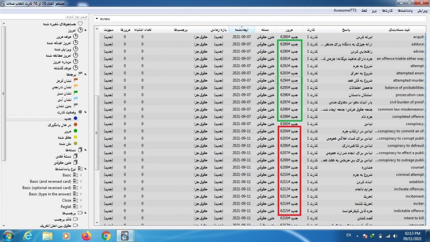Image resolution: width=430 pixels, height=242 pixels.
Task: Click the heart icon for saved searches
Action: click(80, 24)
